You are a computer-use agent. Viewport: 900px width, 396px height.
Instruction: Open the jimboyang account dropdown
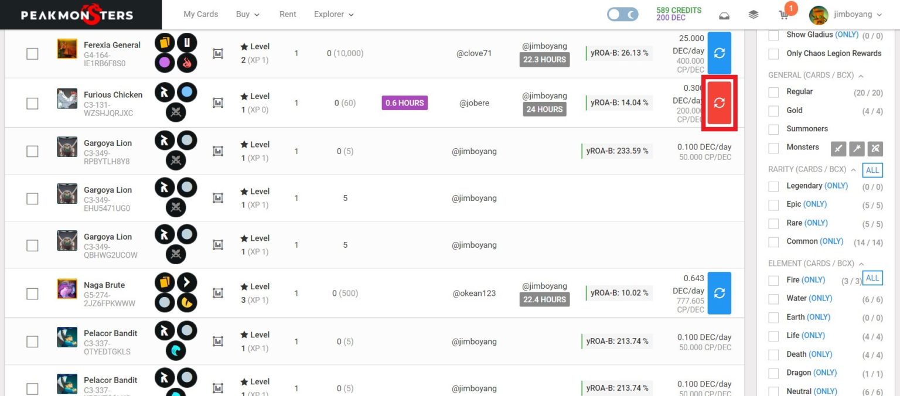tap(847, 15)
